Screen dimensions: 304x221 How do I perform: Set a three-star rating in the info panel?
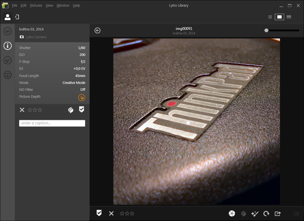[40, 110]
